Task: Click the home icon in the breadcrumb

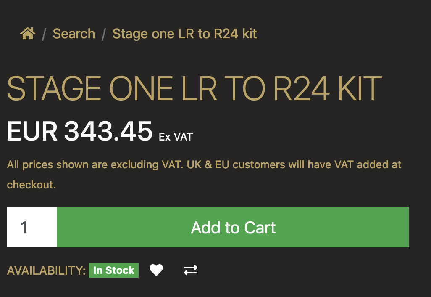Action: pos(28,33)
